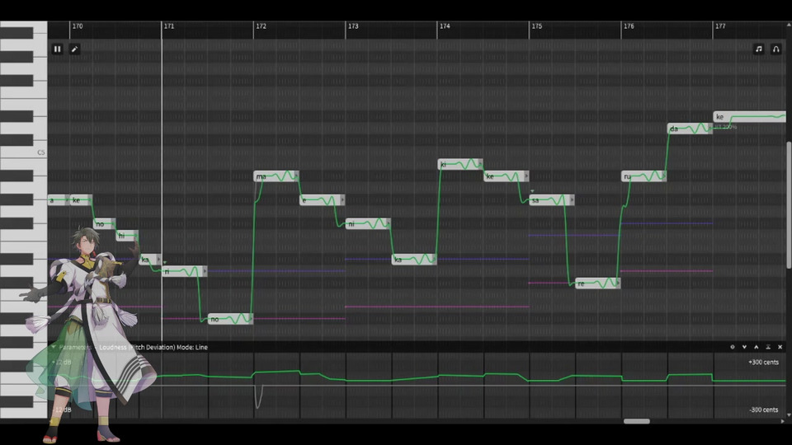Jump to measure 173 on ruler
This screenshot has height=445, width=792.
[x=353, y=26]
